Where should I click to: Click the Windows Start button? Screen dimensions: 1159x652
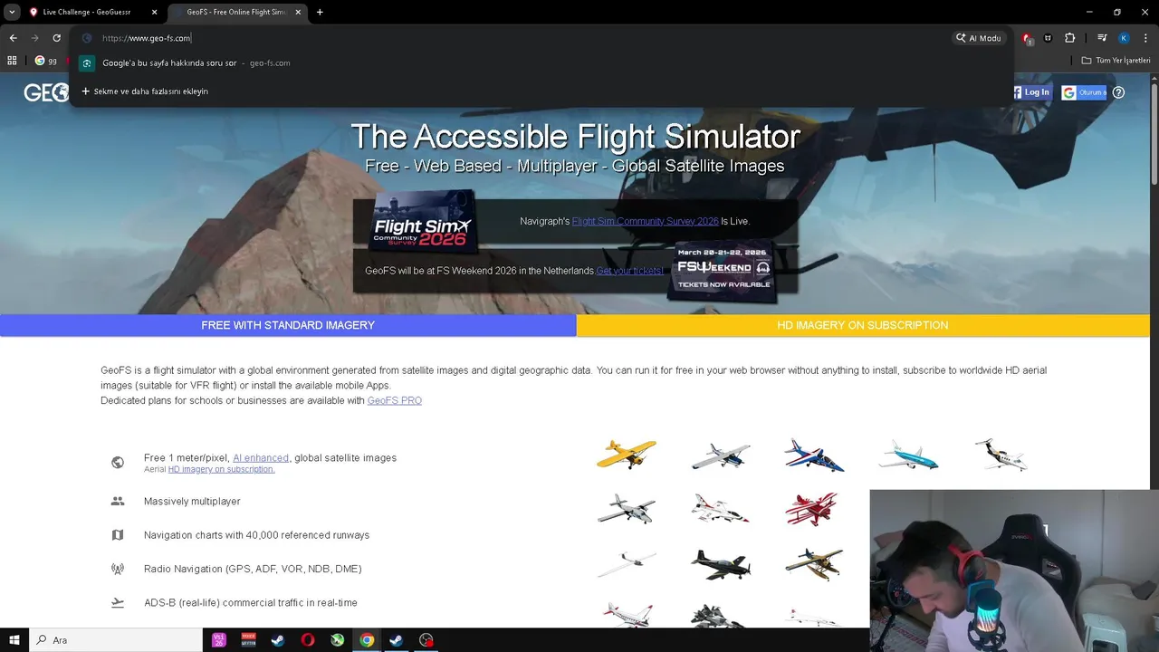(14, 640)
